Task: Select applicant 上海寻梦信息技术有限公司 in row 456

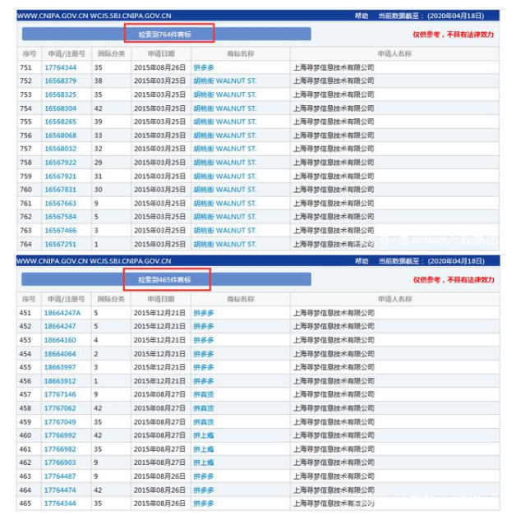Action: (x=334, y=381)
